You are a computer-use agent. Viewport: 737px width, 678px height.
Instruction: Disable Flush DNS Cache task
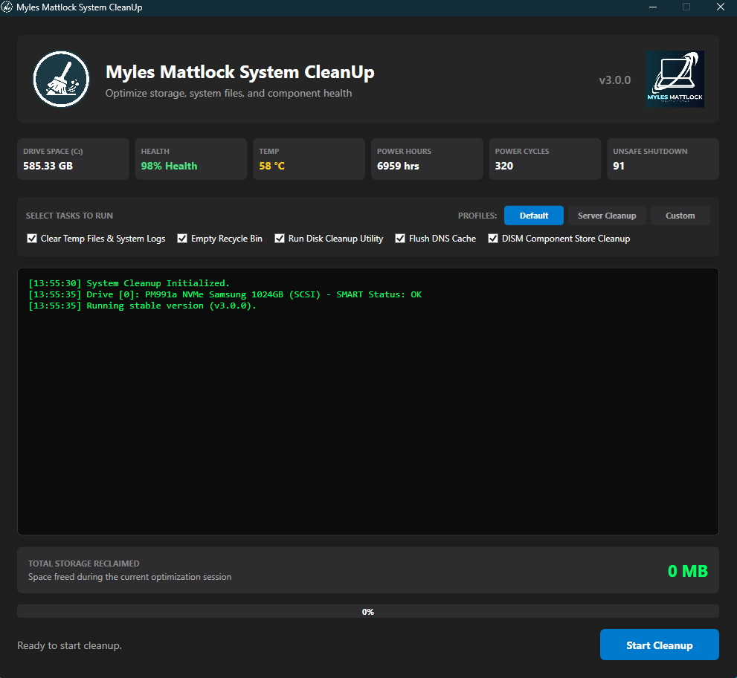(400, 238)
